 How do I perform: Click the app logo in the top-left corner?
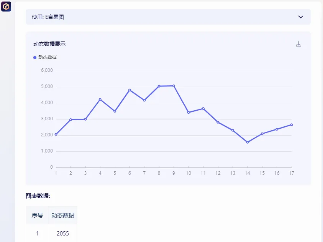point(6,6)
